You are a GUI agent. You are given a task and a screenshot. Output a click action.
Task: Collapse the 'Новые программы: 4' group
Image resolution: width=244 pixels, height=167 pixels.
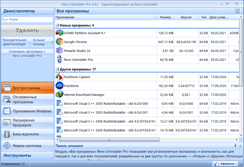click(57, 25)
